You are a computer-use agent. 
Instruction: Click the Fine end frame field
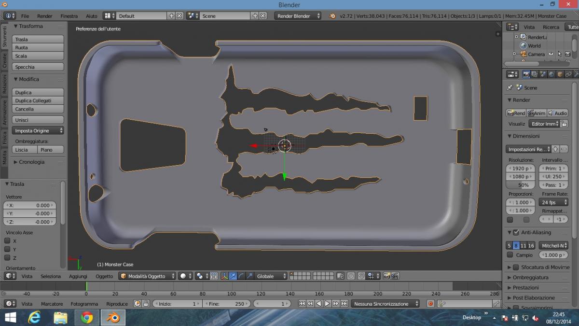(226, 304)
